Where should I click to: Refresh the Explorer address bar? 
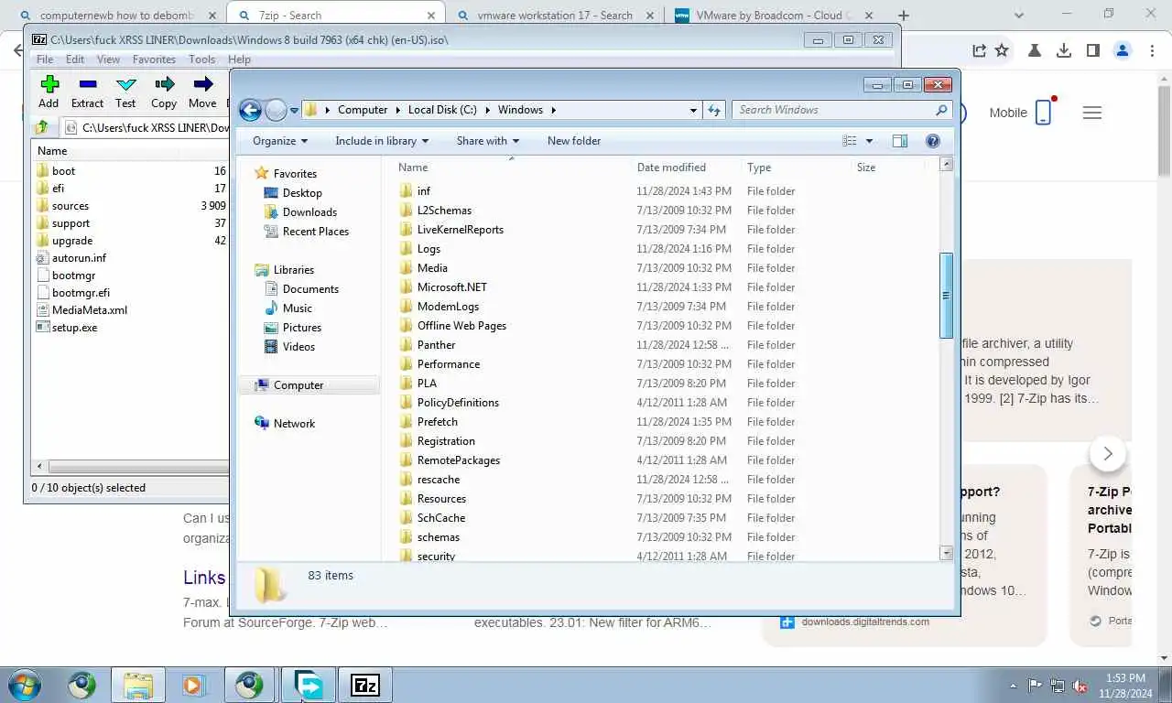(x=715, y=110)
